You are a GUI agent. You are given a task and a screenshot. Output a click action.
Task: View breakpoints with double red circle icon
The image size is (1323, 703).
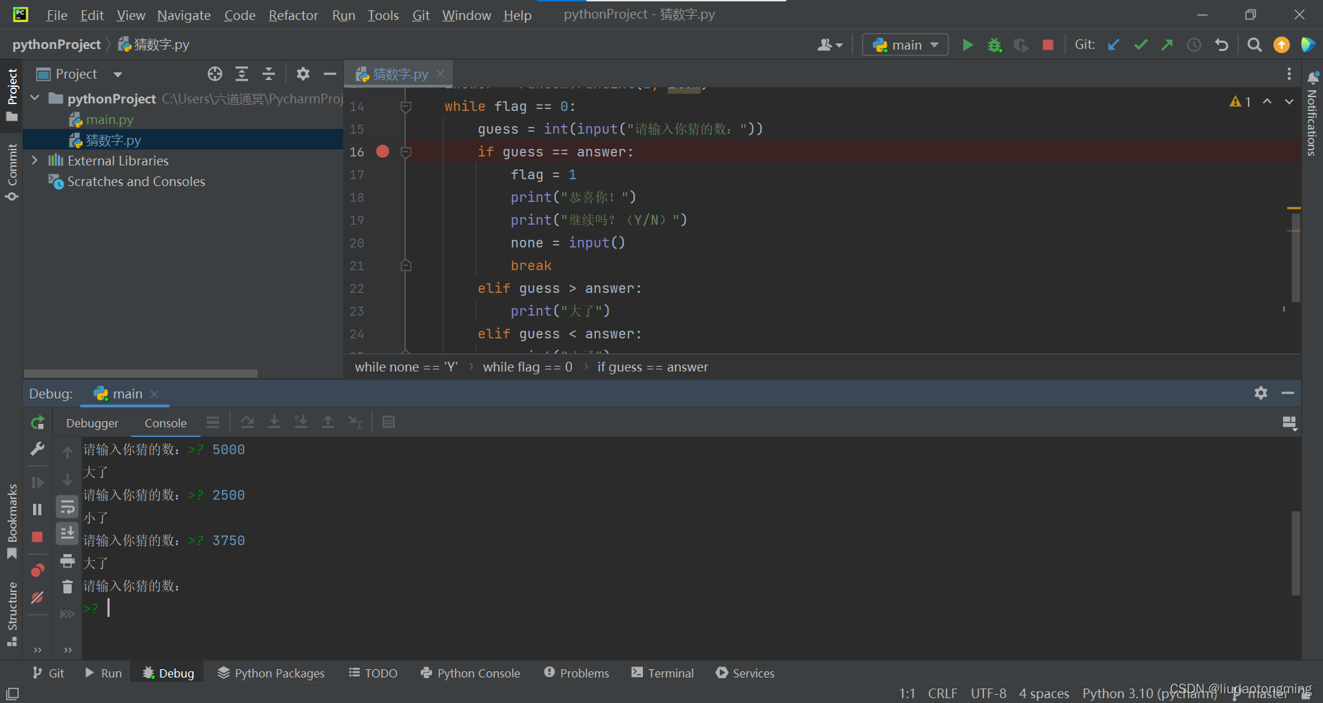[x=37, y=570]
